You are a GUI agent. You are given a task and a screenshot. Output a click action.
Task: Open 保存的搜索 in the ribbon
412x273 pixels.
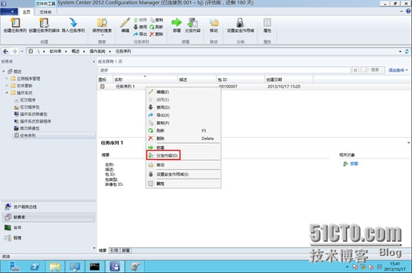(x=102, y=26)
